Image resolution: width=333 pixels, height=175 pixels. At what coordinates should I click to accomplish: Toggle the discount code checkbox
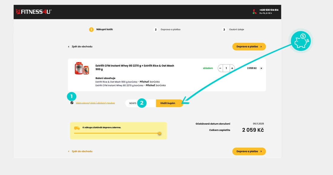(x=72, y=103)
